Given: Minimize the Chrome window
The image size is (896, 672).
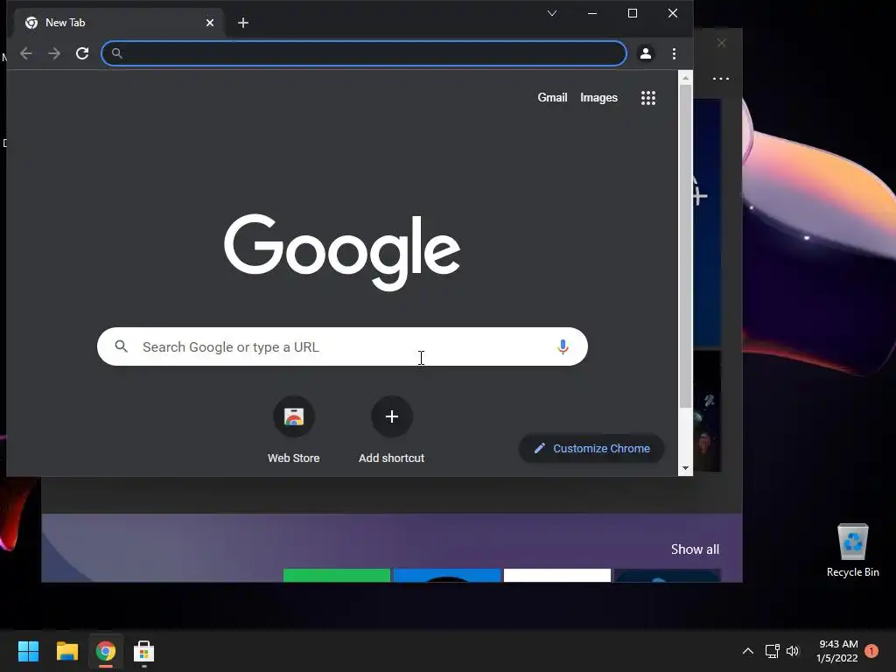Looking at the screenshot, I should [x=592, y=13].
